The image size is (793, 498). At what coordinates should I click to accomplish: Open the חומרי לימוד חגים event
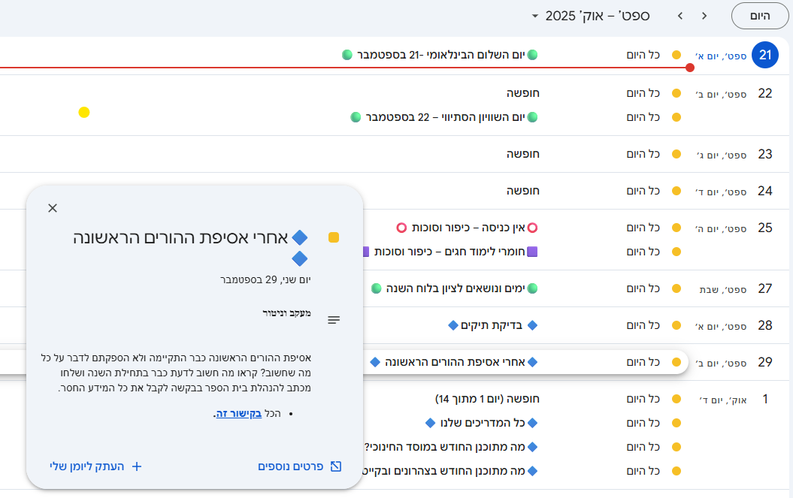pos(451,252)
